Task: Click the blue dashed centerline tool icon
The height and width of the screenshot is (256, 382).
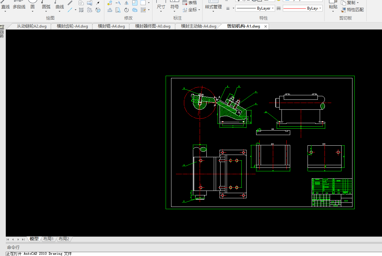Action: click(x=70, y=10)
